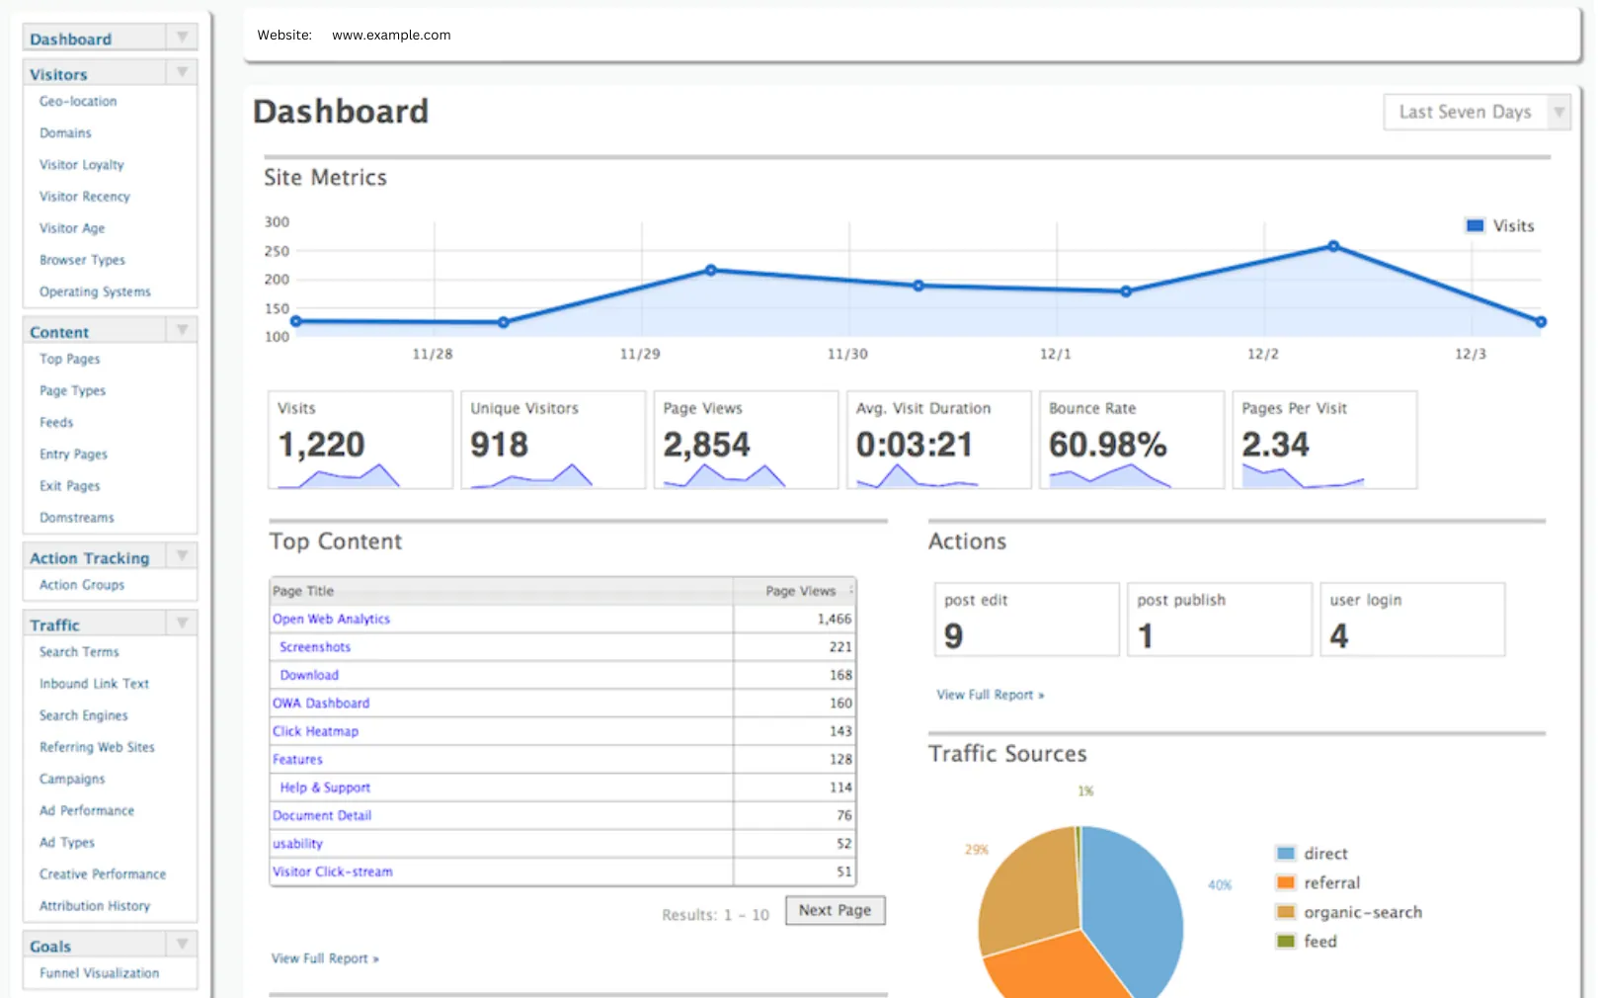The width and height of the screenshot is (1598, 998).
Task: Open Feeds report
Action: 56,423
